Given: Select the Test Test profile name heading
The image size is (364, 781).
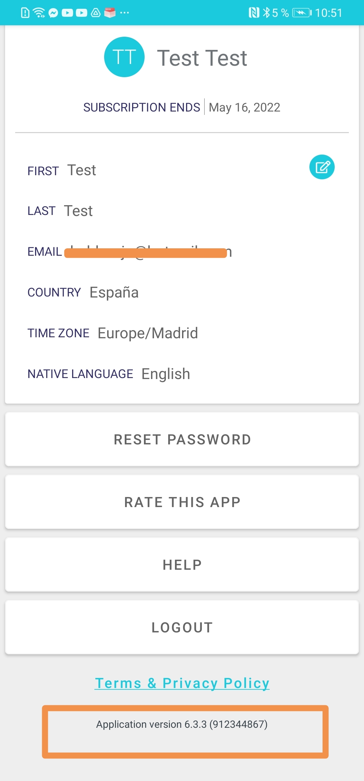Looking at the screenshot, I should tap(202, 58).
